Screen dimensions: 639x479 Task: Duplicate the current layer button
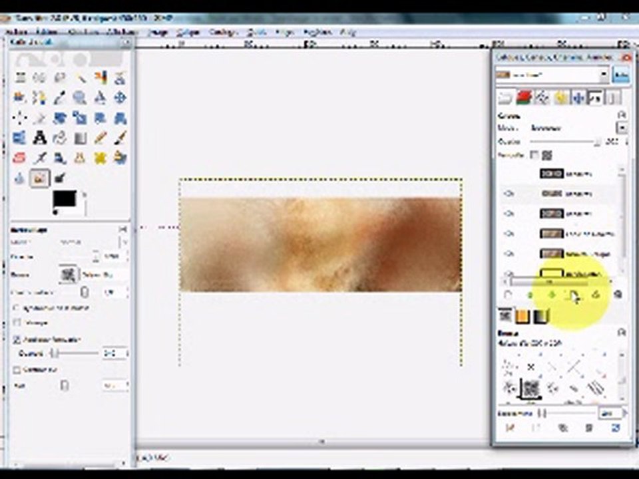(574, 295)
